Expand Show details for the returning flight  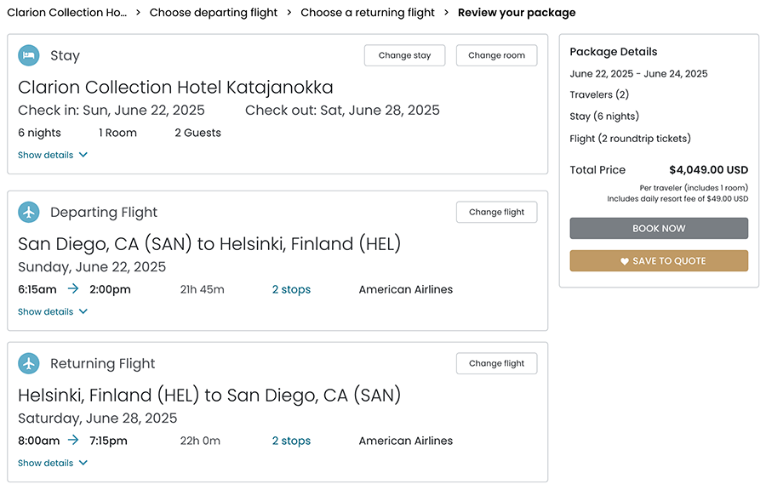53,463
